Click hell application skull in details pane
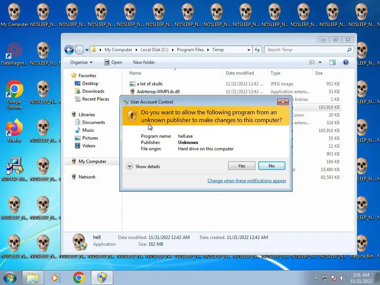 click(79, 242)
